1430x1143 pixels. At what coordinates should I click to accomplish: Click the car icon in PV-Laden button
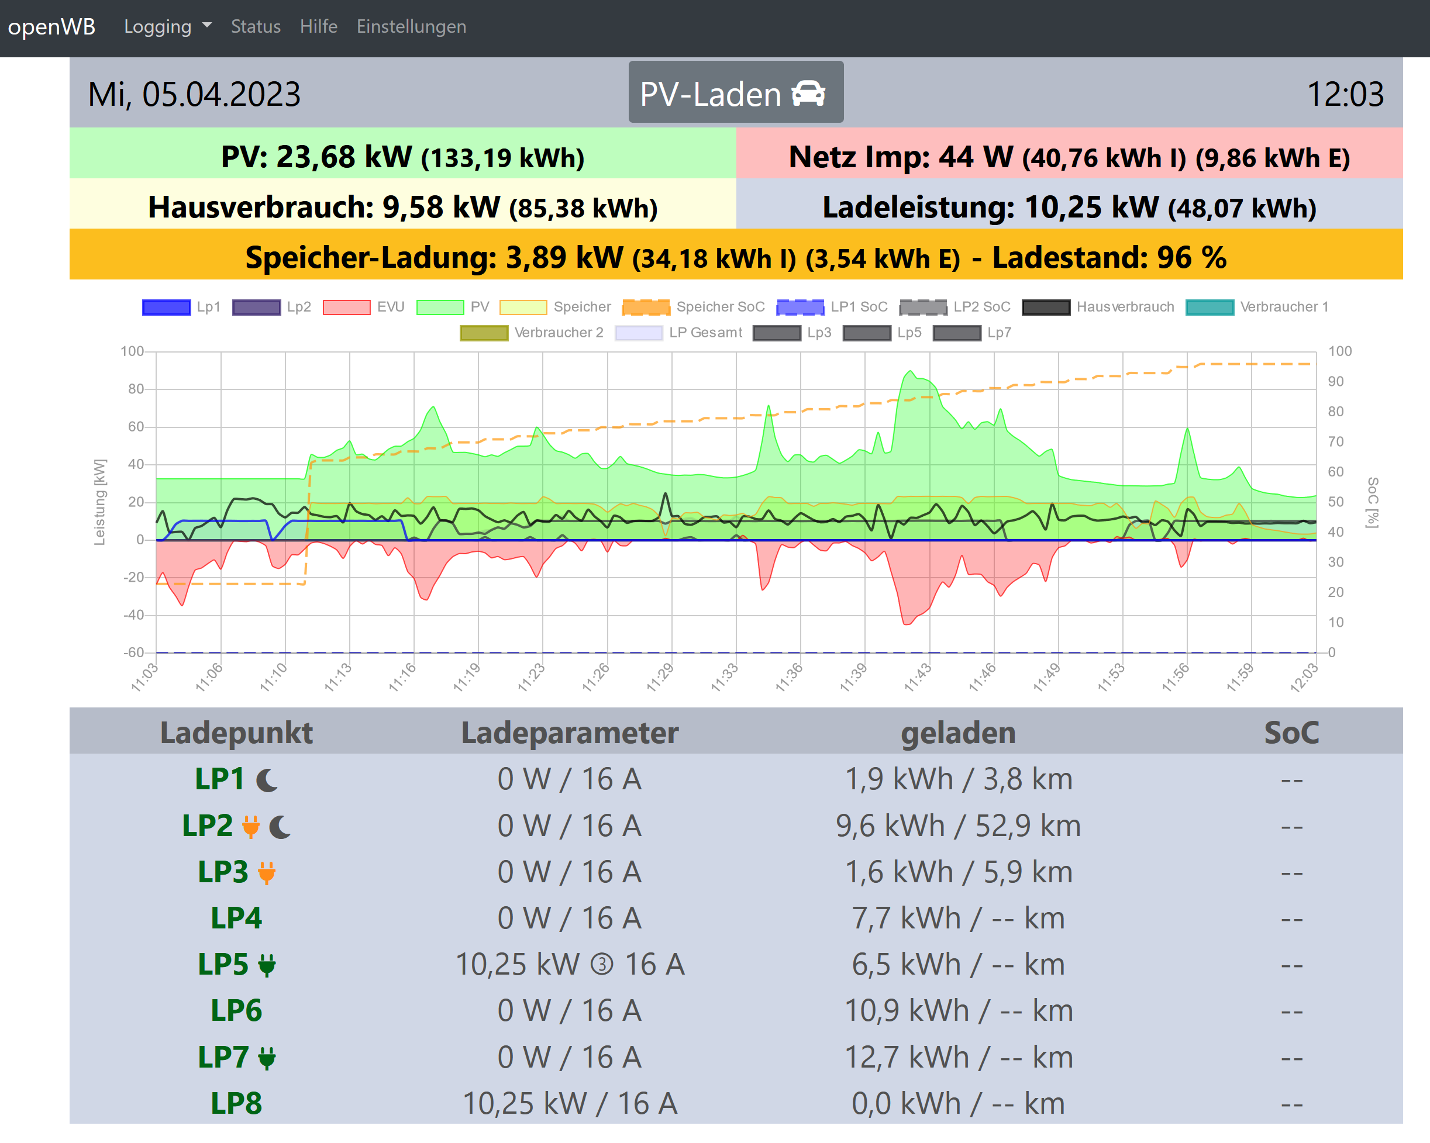[808, 94]
